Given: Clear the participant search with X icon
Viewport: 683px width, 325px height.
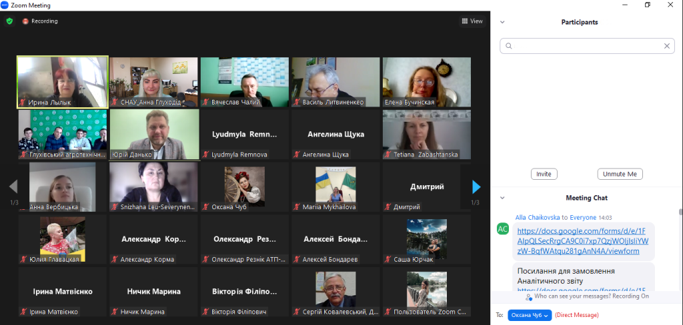Looking at the screenshot, I should [666, 46].
